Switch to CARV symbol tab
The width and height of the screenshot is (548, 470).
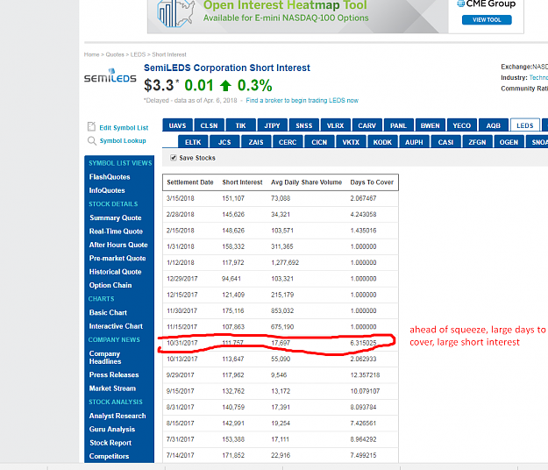coord(367,125)
